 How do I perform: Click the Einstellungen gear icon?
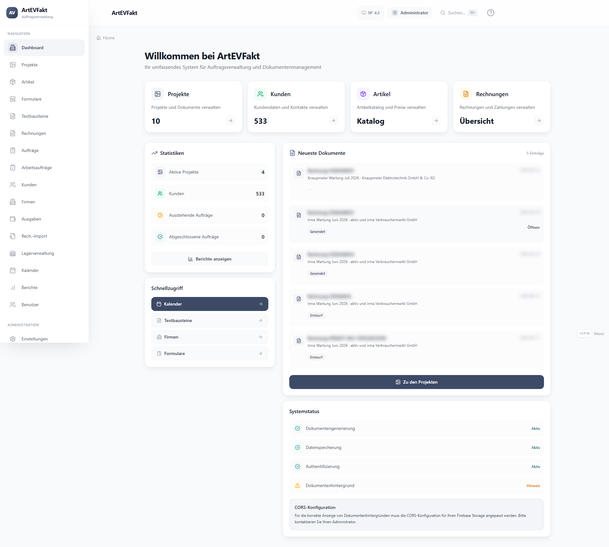[13, 339]
